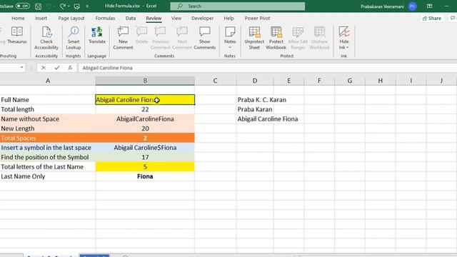This screenshot has height=257, width=457.
Task: Customize Quick Access Toolbar dropdown
Action: coord(87,6)
